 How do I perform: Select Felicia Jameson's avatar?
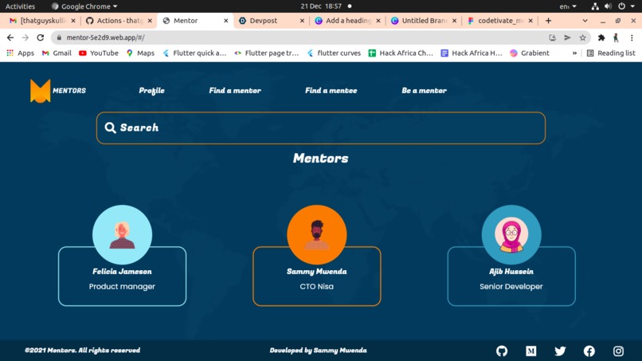pos(122,235)
